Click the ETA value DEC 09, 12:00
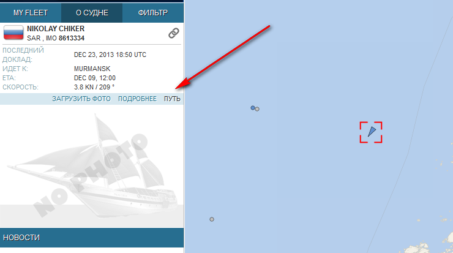This screenshot has width=453, height=253. 95,78
